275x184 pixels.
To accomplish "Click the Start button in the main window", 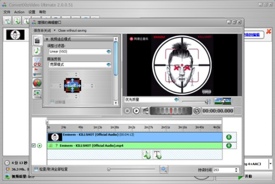I will [x=245, y=176].
